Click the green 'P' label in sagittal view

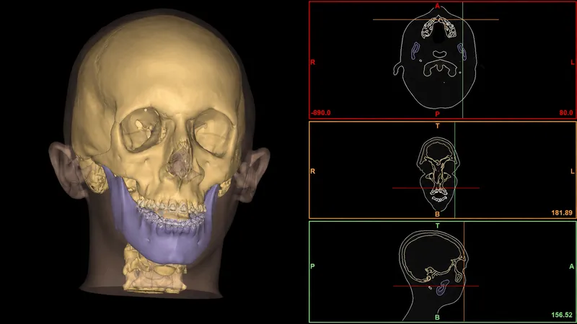[312, 266]
